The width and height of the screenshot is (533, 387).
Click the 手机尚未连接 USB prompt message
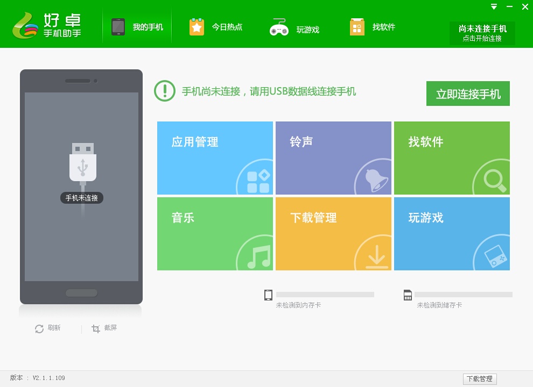(269, 91)
